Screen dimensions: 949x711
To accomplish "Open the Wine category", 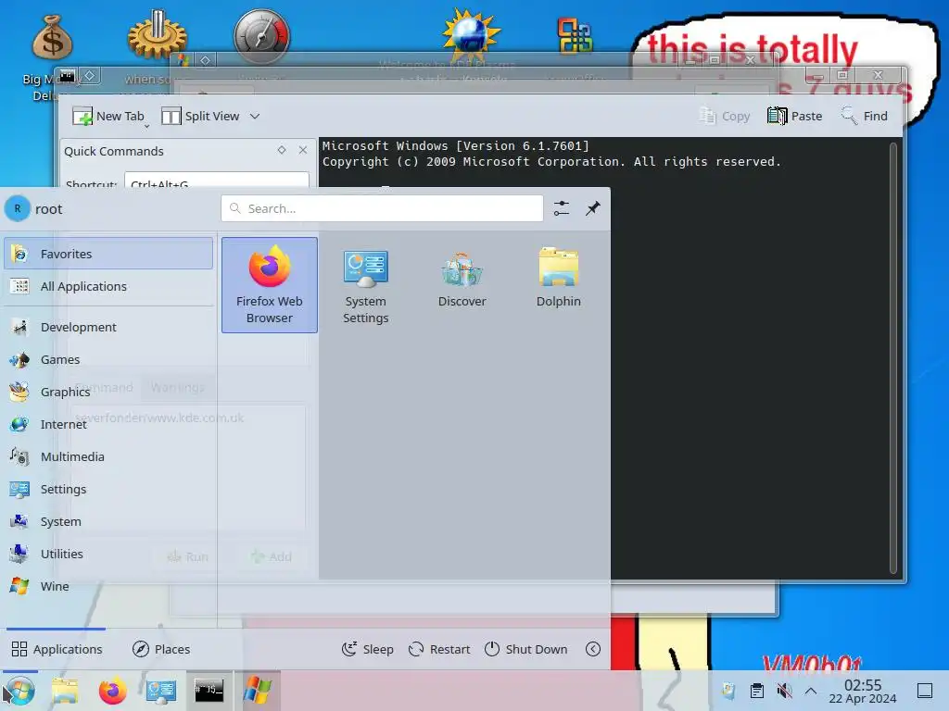I will point(108,586).
